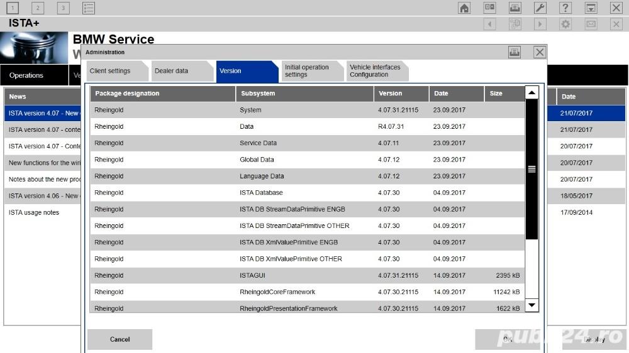Select the Service Data row
The image size is (629, 353).
(x=308, y=143)
